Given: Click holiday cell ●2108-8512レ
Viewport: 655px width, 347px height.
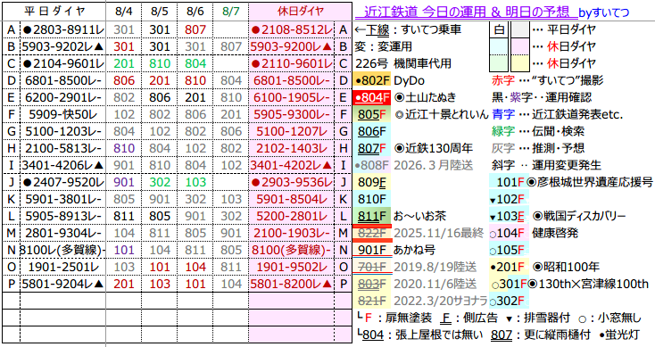Looking at the screenshot, I should (292, 30).
